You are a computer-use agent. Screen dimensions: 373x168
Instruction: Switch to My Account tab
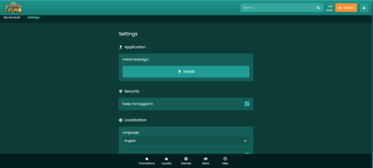pos(12,17)
